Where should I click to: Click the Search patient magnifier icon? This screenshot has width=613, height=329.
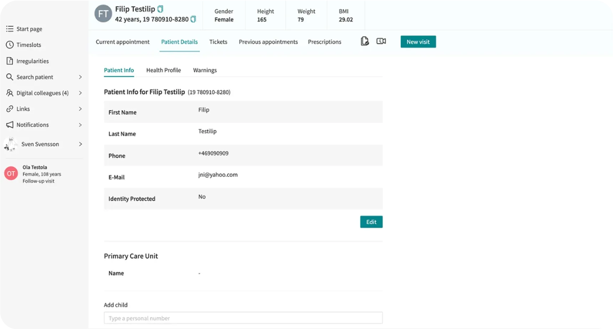10,77
